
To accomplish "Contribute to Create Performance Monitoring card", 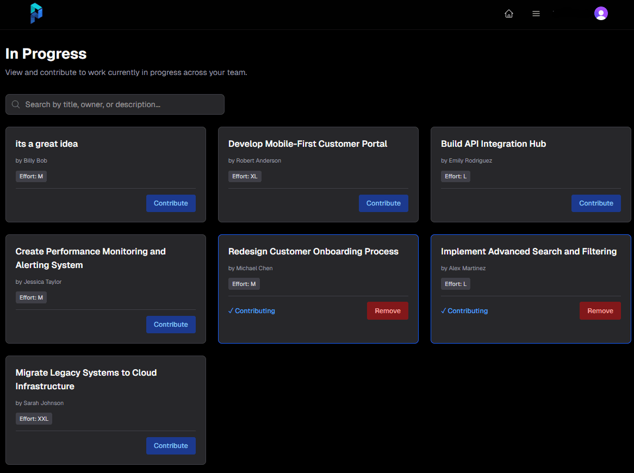I will tap(171, 325).
